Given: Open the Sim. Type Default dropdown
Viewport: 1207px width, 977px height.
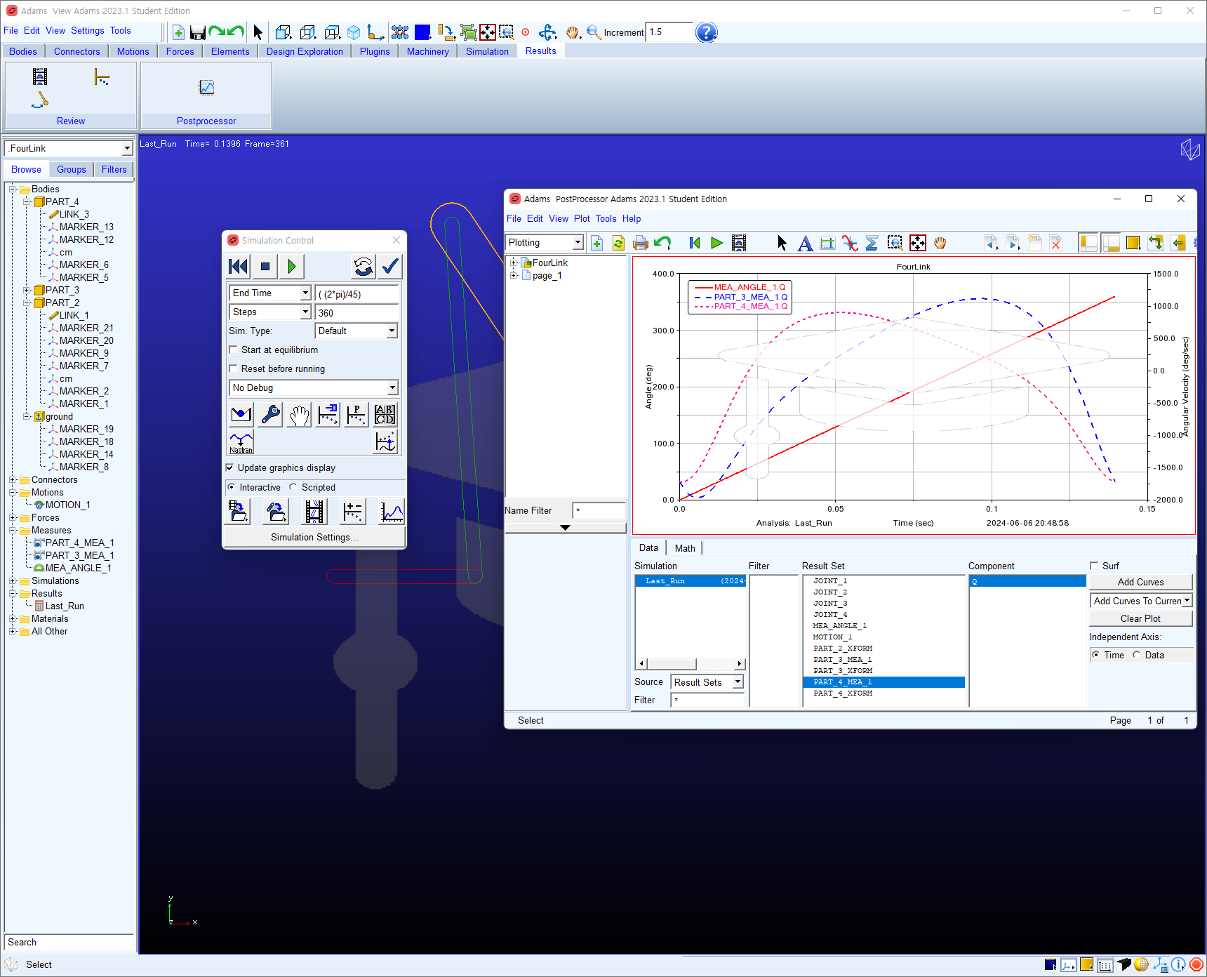Looking at the screenshot, I should (392, 331).
